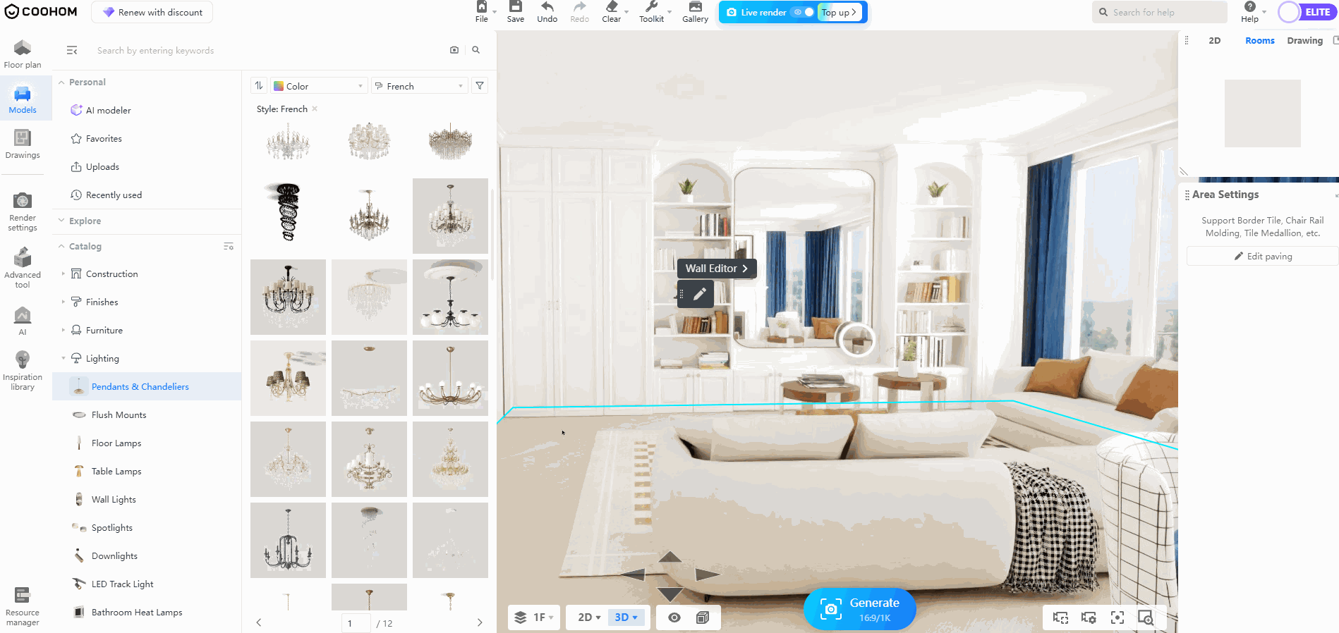Collapse the catalog menu with the list icon
The image size is (1339, 633).
pos(72,50)
